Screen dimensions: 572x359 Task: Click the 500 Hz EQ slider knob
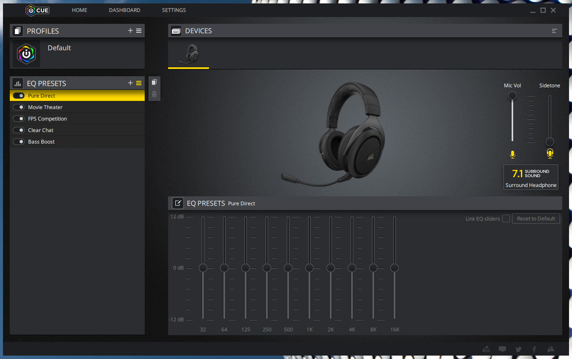288,268
